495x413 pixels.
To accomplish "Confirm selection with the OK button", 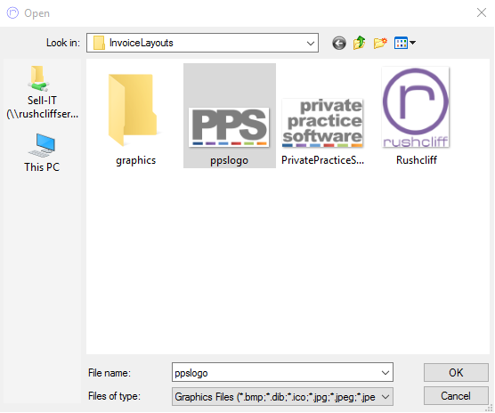I will 456,373.
